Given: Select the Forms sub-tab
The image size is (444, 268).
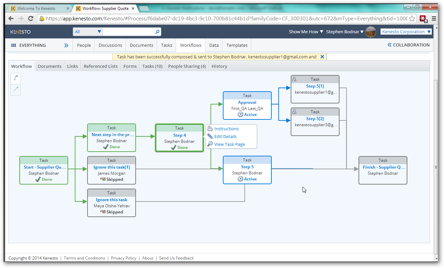Looking at the screenshot, I should point(130,66).
